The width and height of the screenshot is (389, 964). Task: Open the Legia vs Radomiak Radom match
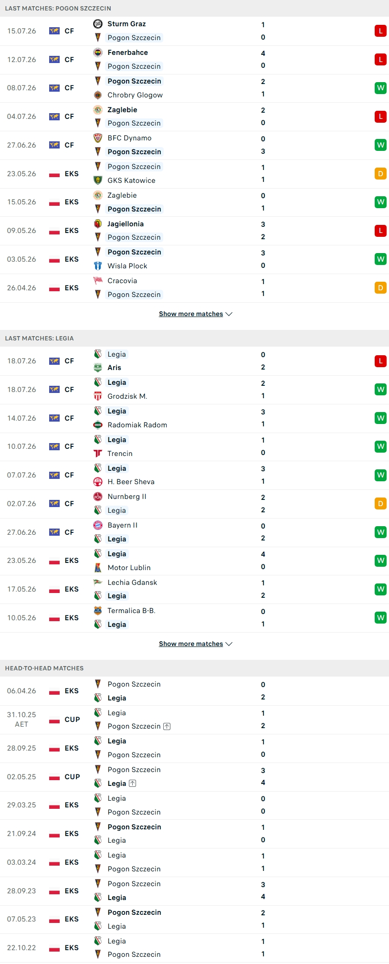[194, 418]
